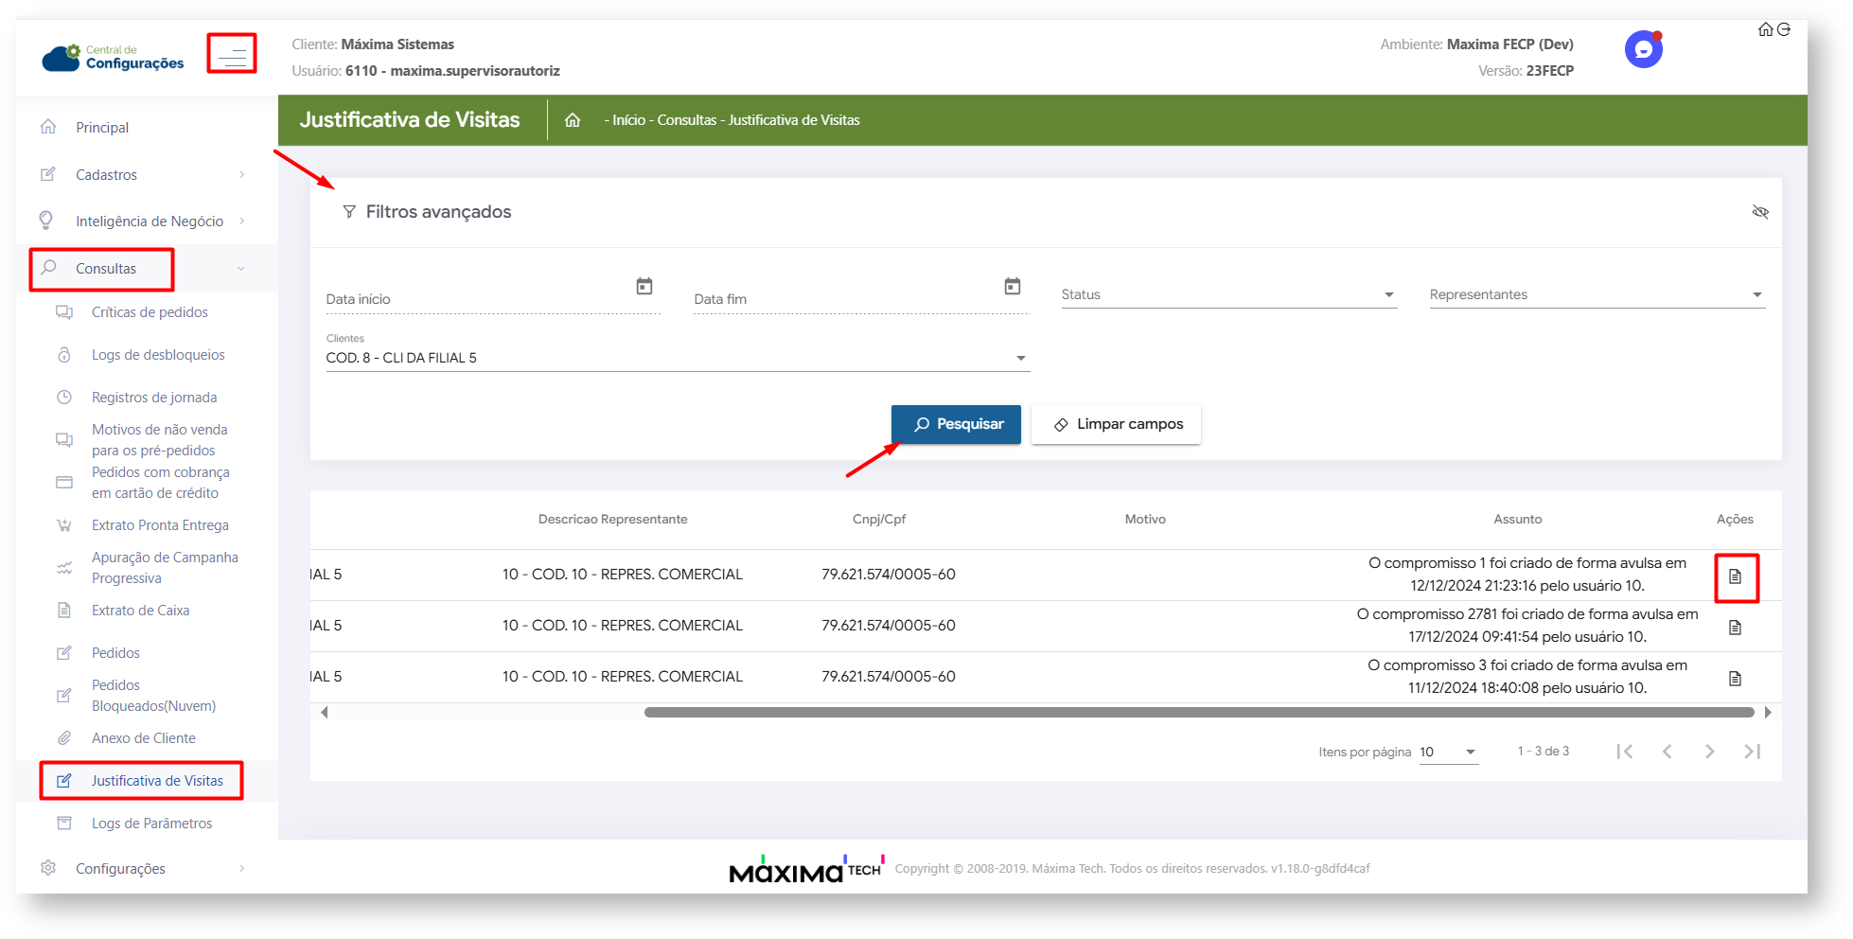Click the top-right home icon
1853x939 pixels.
[1765, 29]
